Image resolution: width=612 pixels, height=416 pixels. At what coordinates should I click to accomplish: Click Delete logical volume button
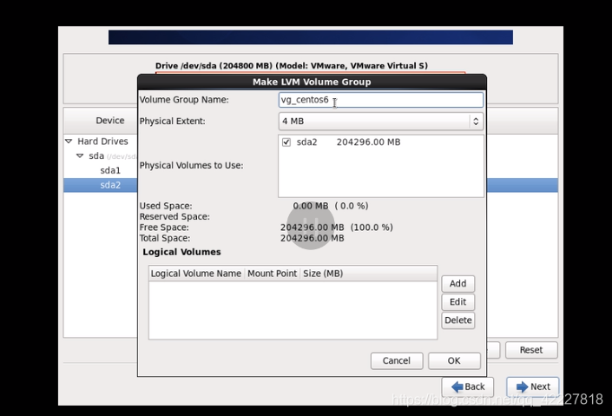click(457, 320)
